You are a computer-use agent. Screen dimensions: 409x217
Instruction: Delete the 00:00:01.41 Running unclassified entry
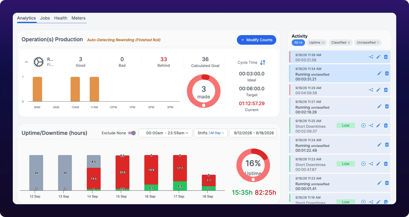click(x=387, y=183)
